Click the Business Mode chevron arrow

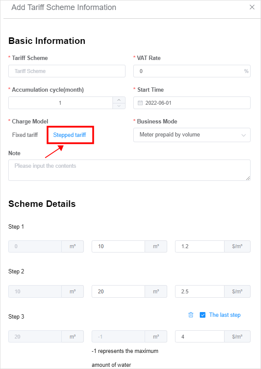pos(244,135)
